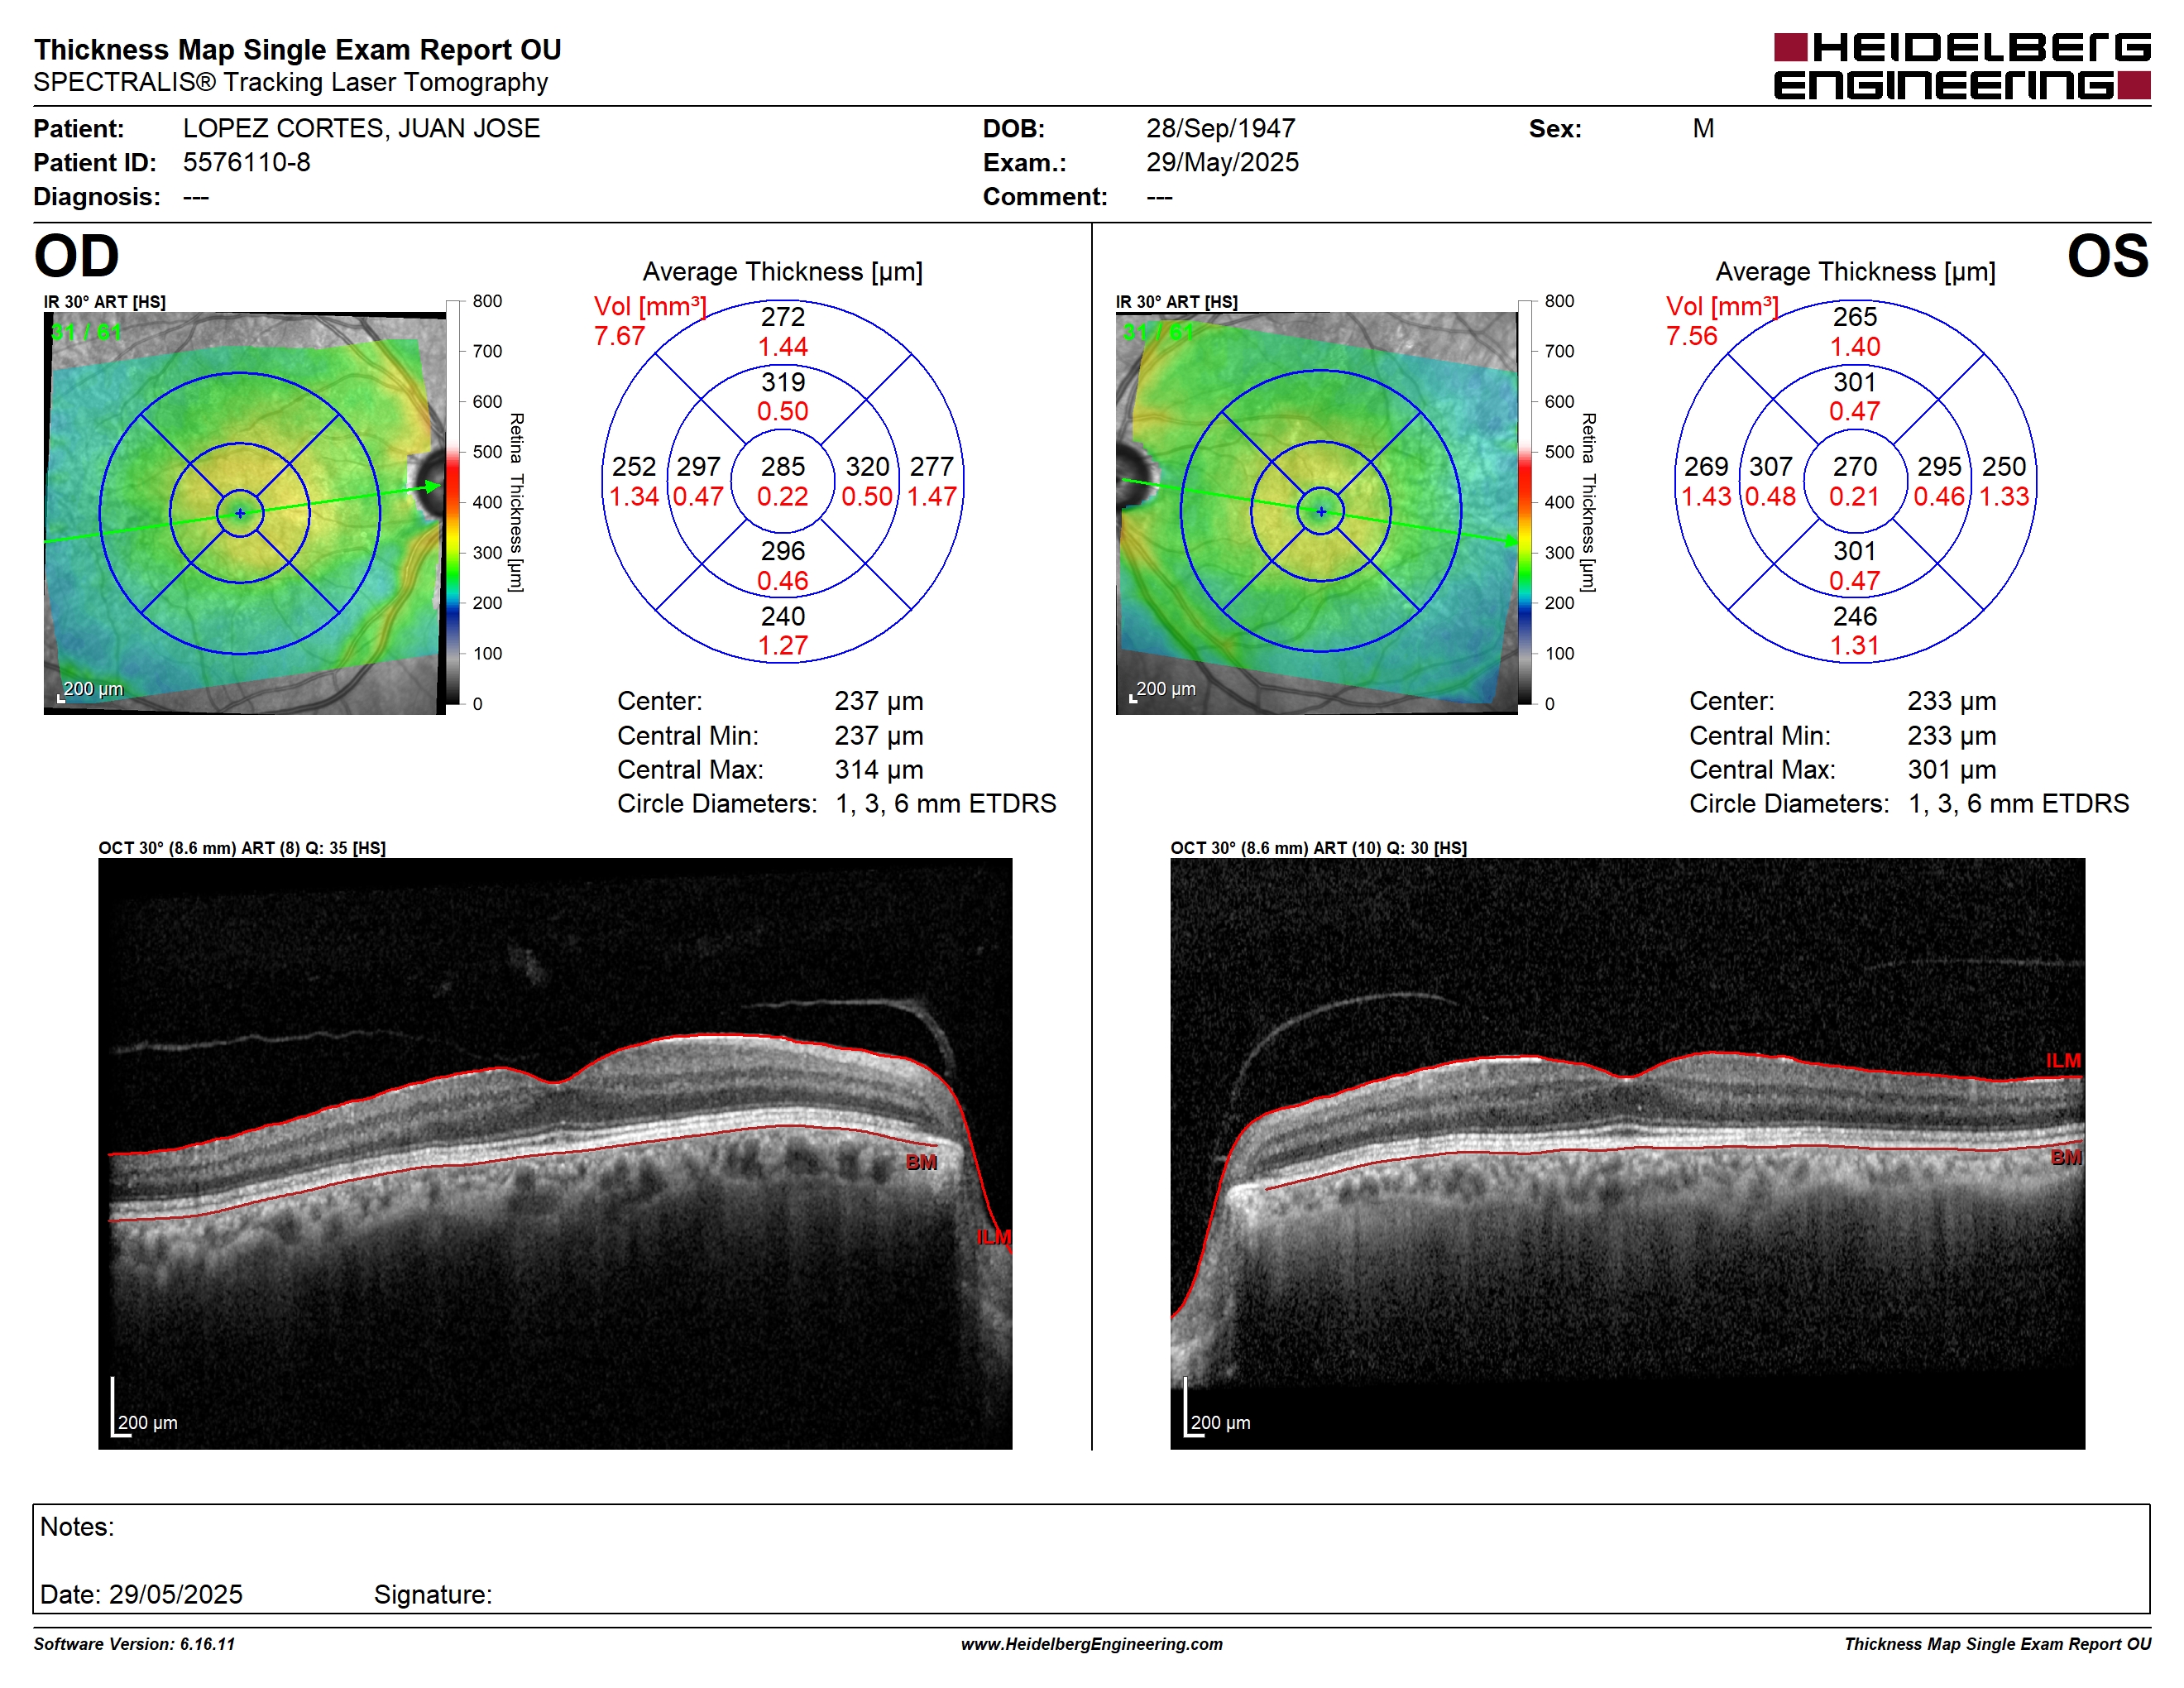Select OD outer inferior thickness 240
Image resolution: width=2184 pixels, height=1688 pixels.
(x=782, y=616)
